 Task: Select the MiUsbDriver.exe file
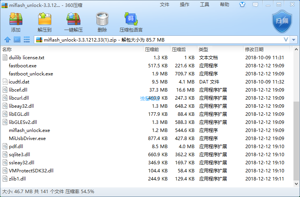coord(27,138)
